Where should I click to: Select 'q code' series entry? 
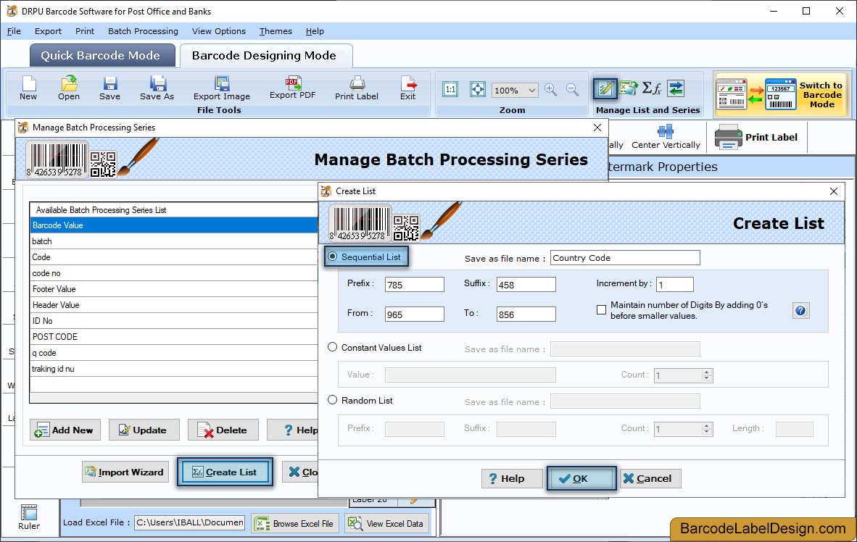point(174,353)
